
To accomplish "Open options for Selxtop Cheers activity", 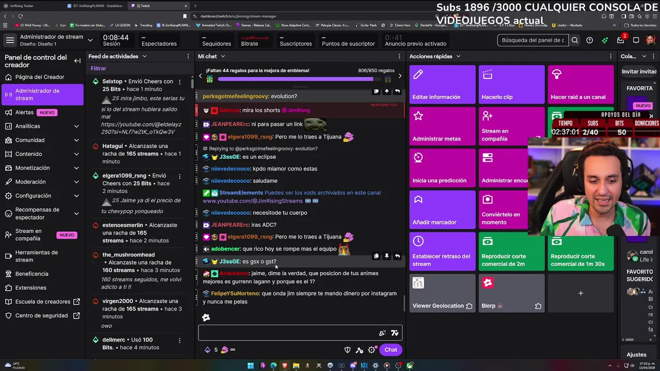I will point(179,81).
